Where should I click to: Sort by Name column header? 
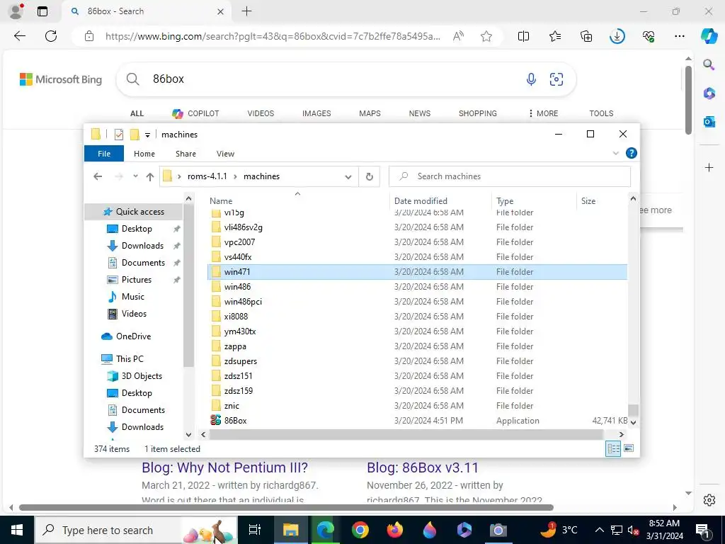[x=221, y=200]
